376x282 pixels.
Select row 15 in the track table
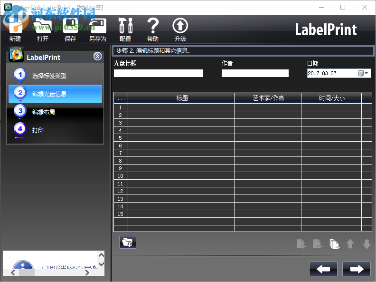pyautogui.click(x=243, y=214)
